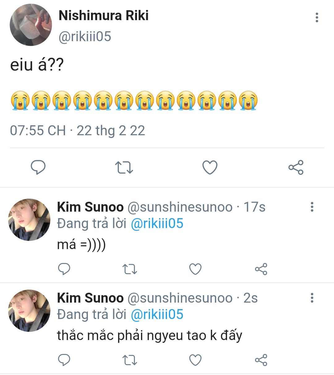Share the "má =))))" reply
Screen dimensions: 334x375
[261, 269]
